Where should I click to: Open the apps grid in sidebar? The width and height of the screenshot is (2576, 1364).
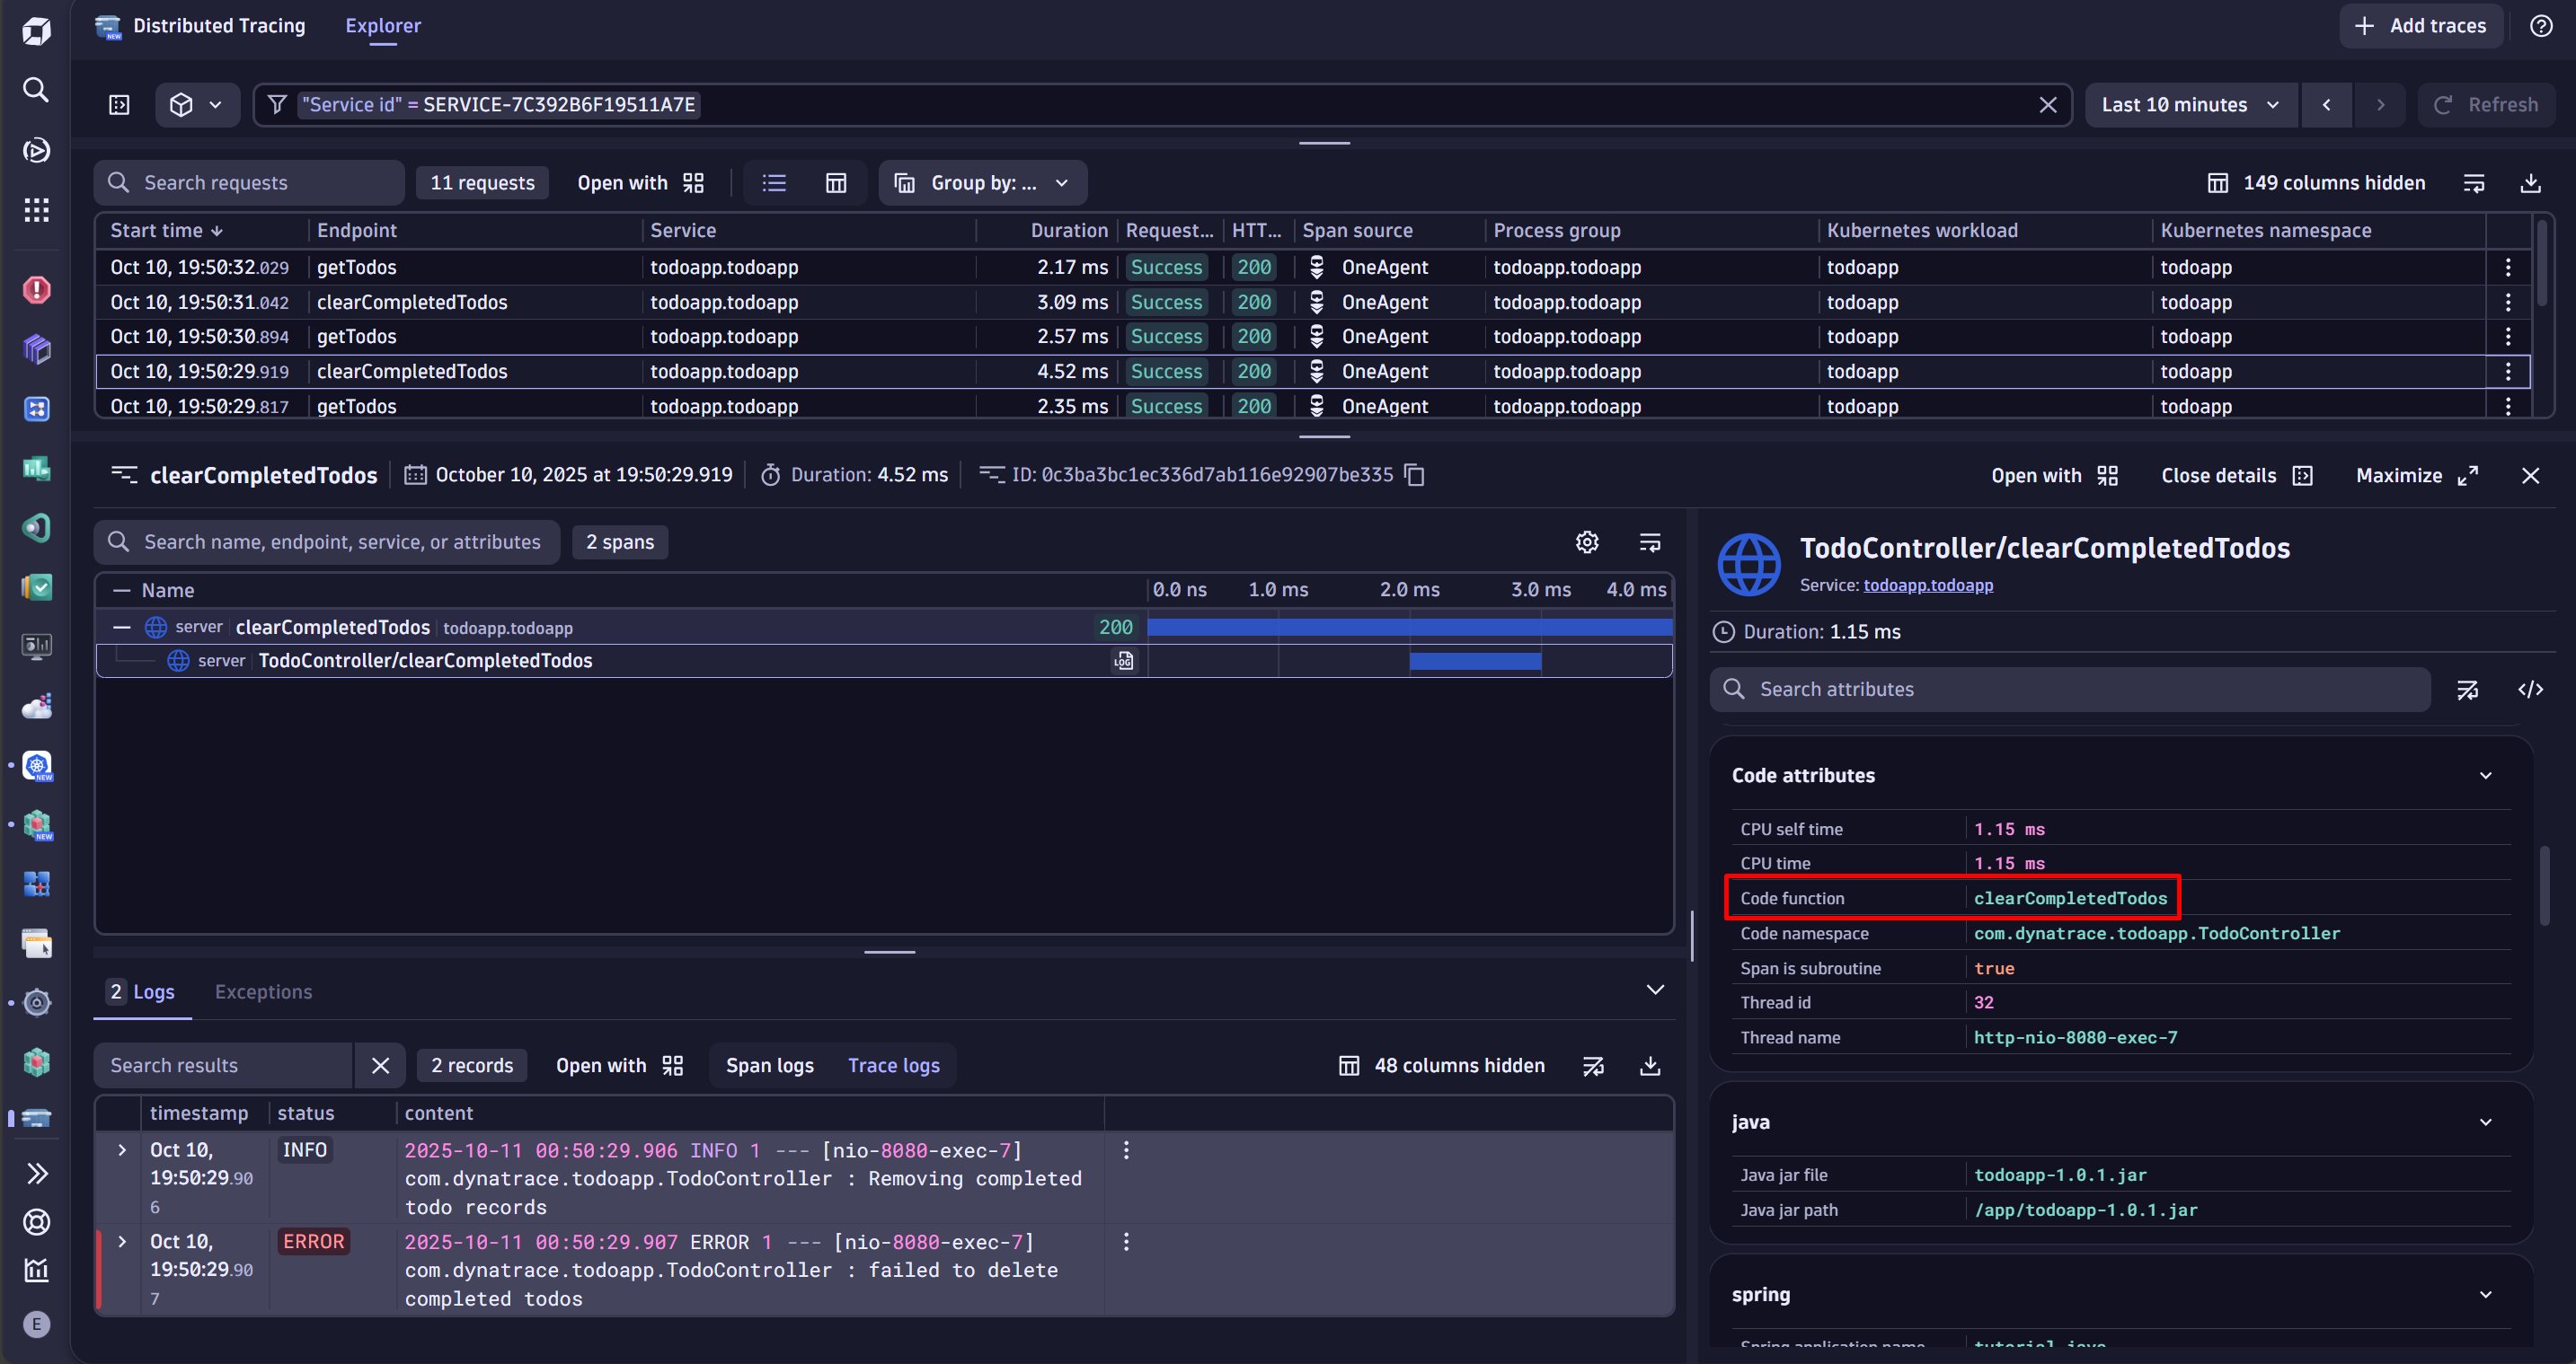click(x=36, y=210)
